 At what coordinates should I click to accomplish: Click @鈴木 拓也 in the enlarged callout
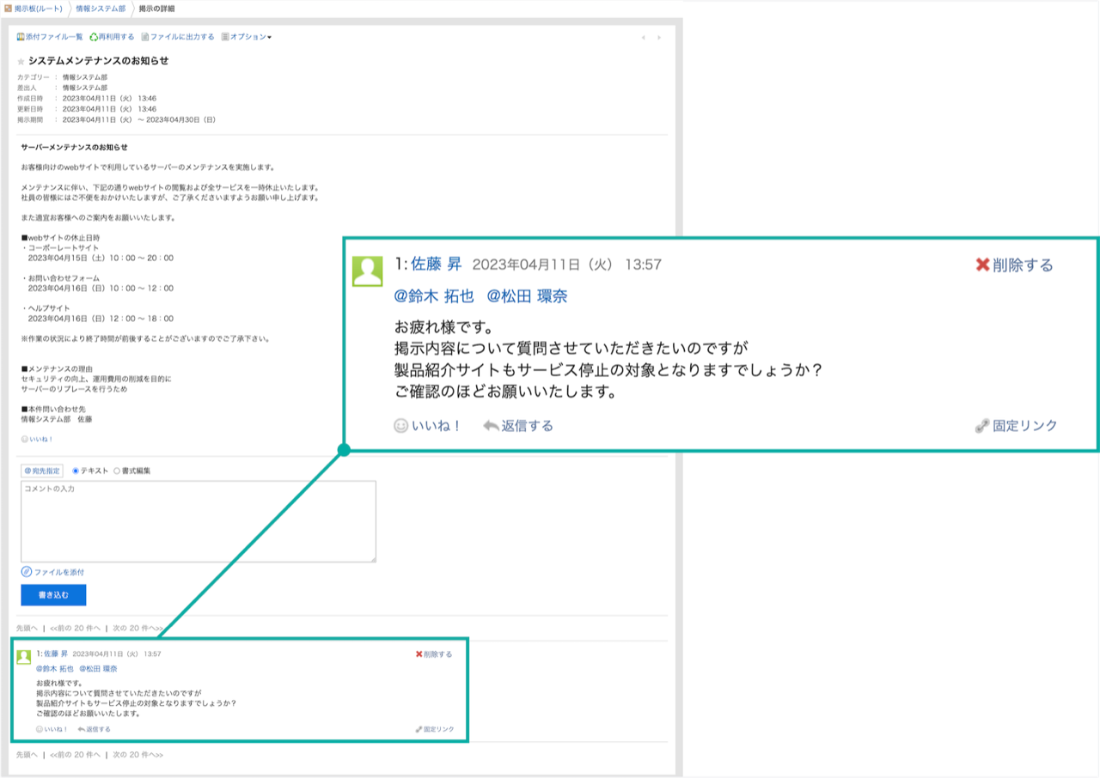[x=434, y=296]
